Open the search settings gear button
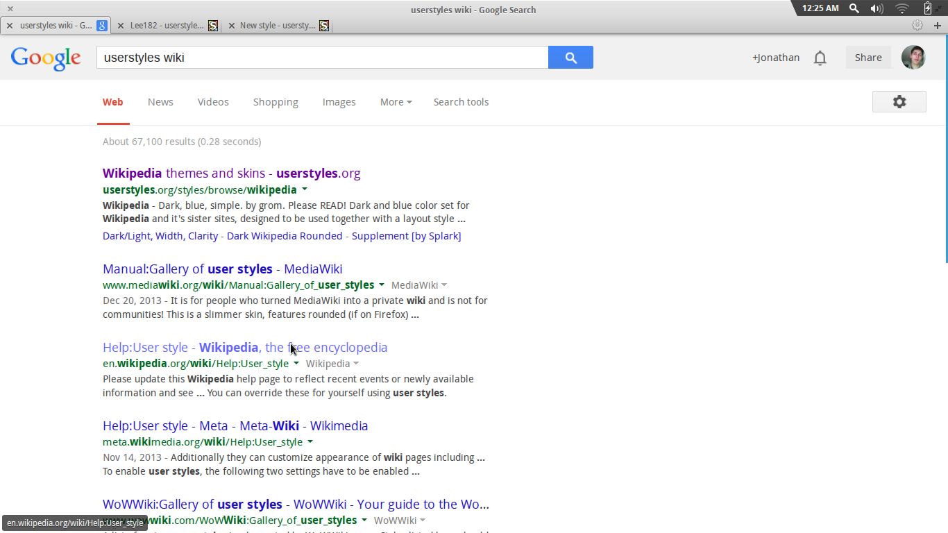Screen dimensions: 948x533 point(899,102)
